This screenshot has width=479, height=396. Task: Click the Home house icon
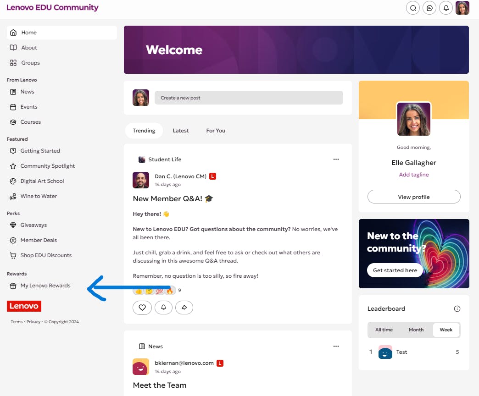tap(13, 33)
